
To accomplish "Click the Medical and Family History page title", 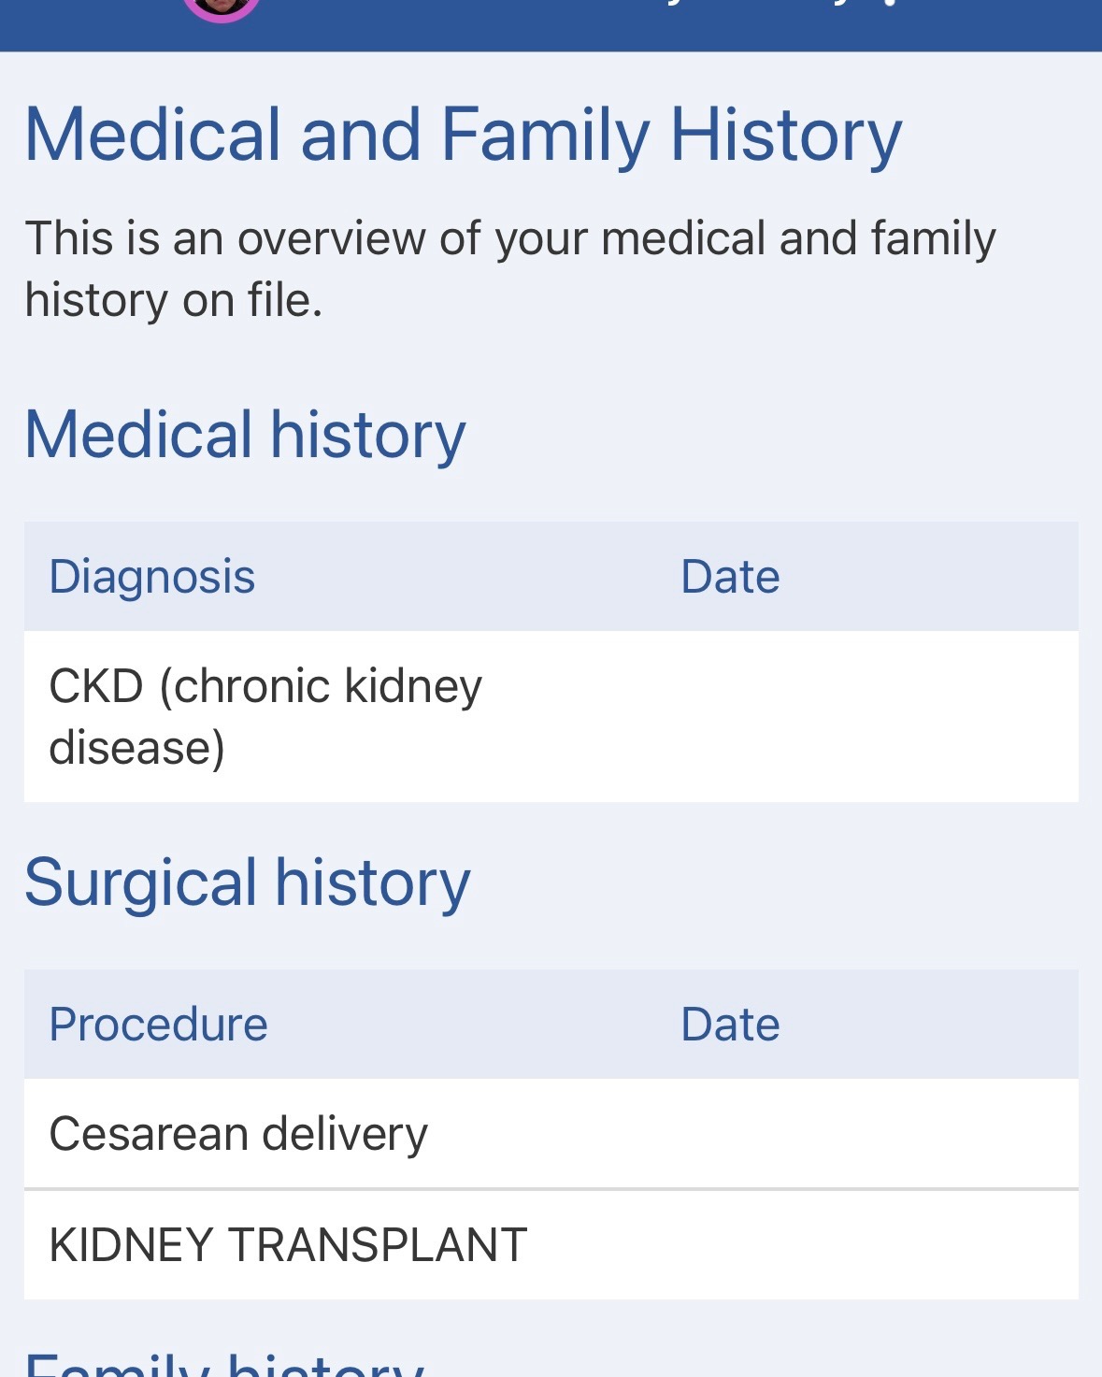I will pyautogui.click(x=463, y=136).
